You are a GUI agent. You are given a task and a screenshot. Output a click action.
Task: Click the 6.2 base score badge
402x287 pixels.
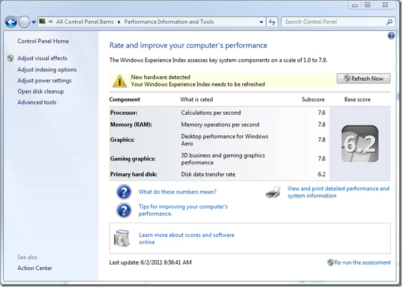[x=359, y=143]
